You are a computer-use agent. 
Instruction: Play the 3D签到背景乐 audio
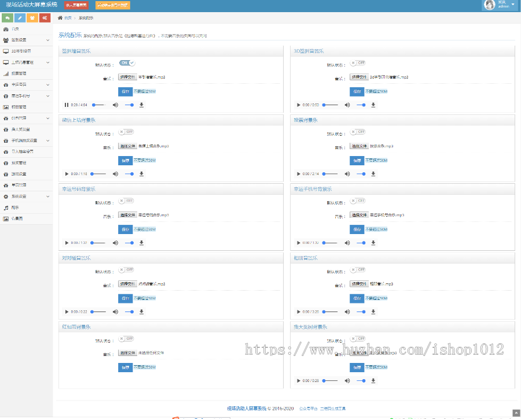(x=298, y=105)
